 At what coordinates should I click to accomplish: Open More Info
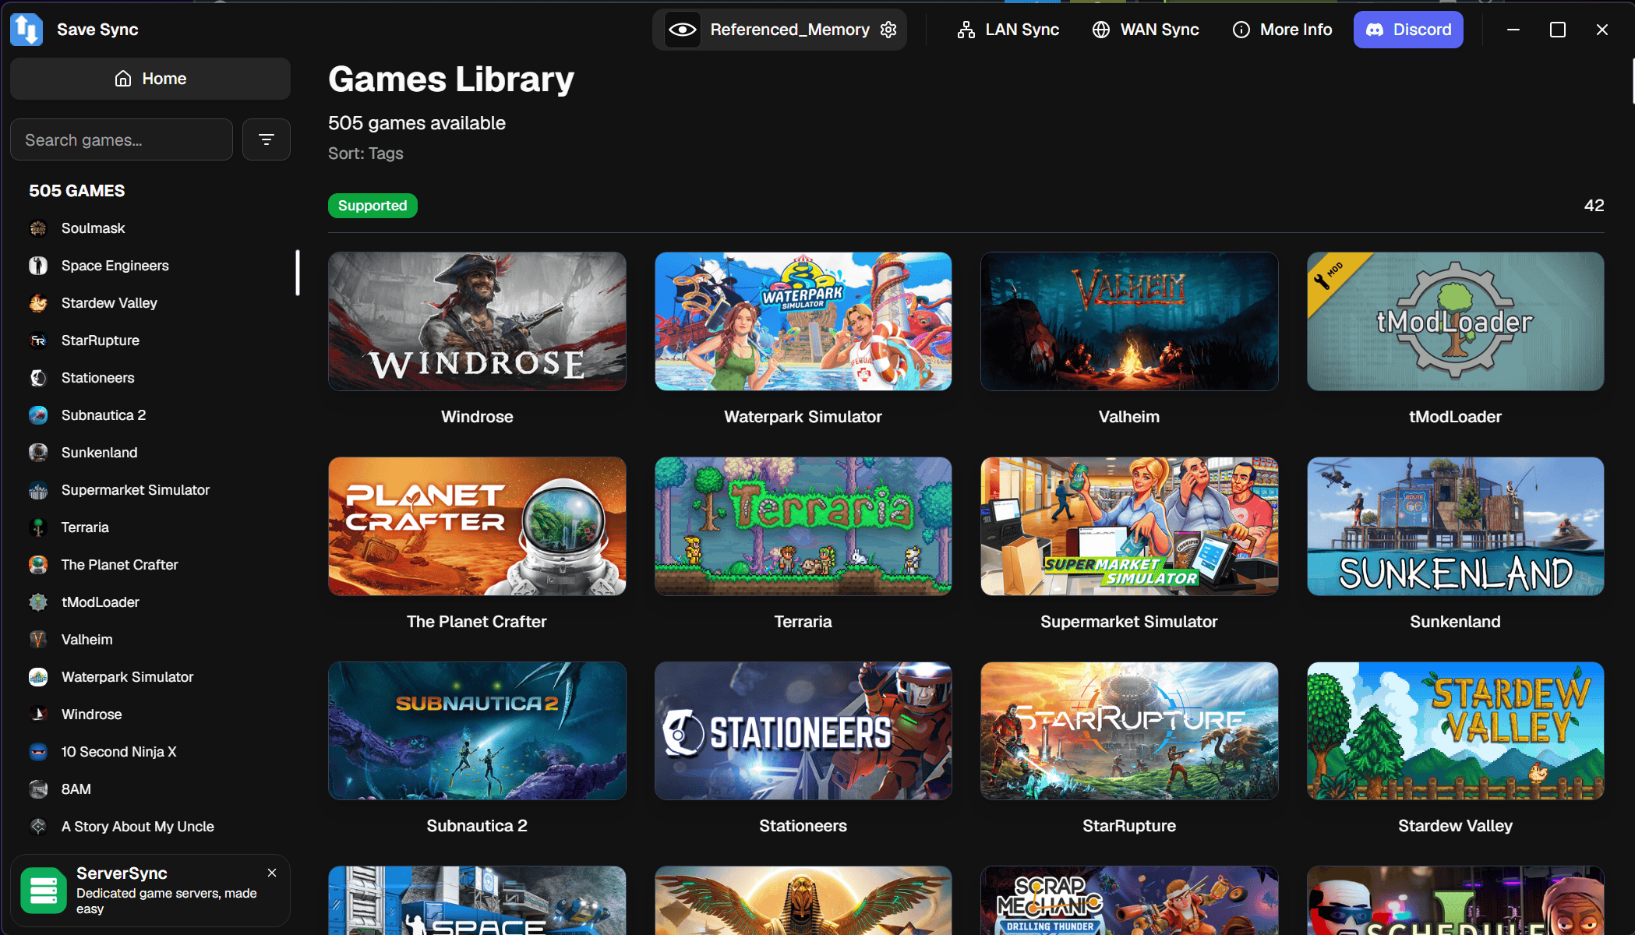(1282, 30)
